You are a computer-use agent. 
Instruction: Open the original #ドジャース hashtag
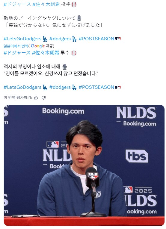point(17,4)
